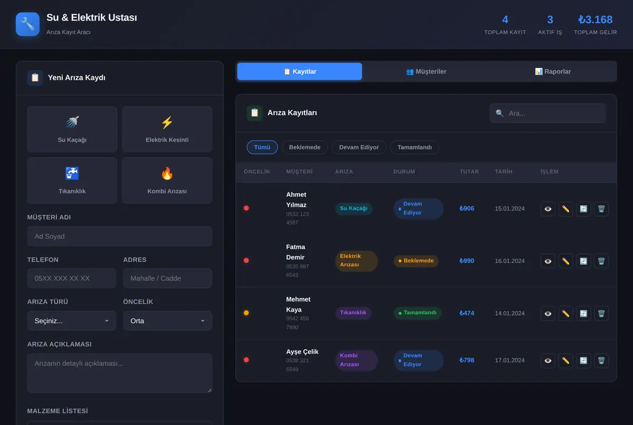Switch to the Müşteriler tab
The height and width of the screenshot is (425, 633).
click(426, 71)
